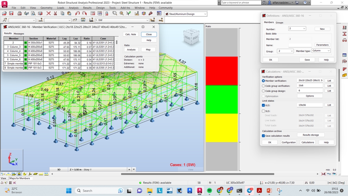Click the wrench Preferences icon

(x=151, y=13)
